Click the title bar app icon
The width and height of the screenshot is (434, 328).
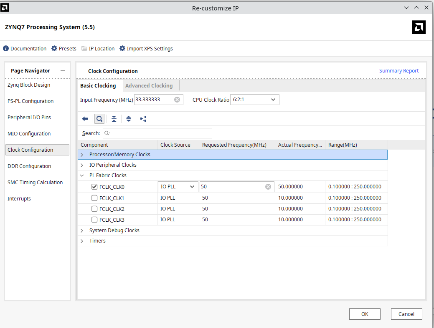pyautogui.click(x=5, y=8)
